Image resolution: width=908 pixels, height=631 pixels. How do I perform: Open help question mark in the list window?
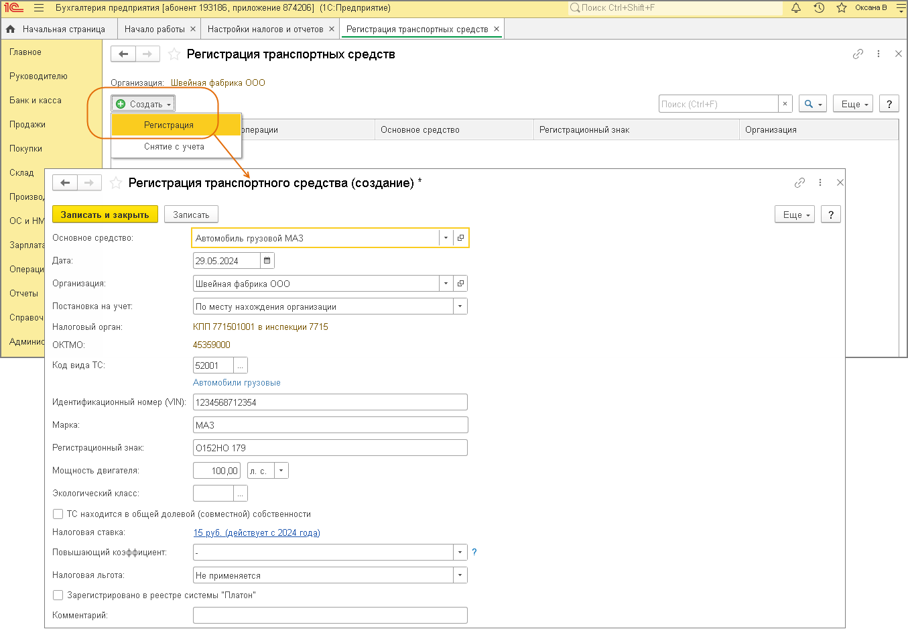point(889,104)
